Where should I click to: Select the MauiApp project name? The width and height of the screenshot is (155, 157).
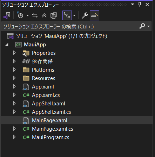(x=35, y=45)
